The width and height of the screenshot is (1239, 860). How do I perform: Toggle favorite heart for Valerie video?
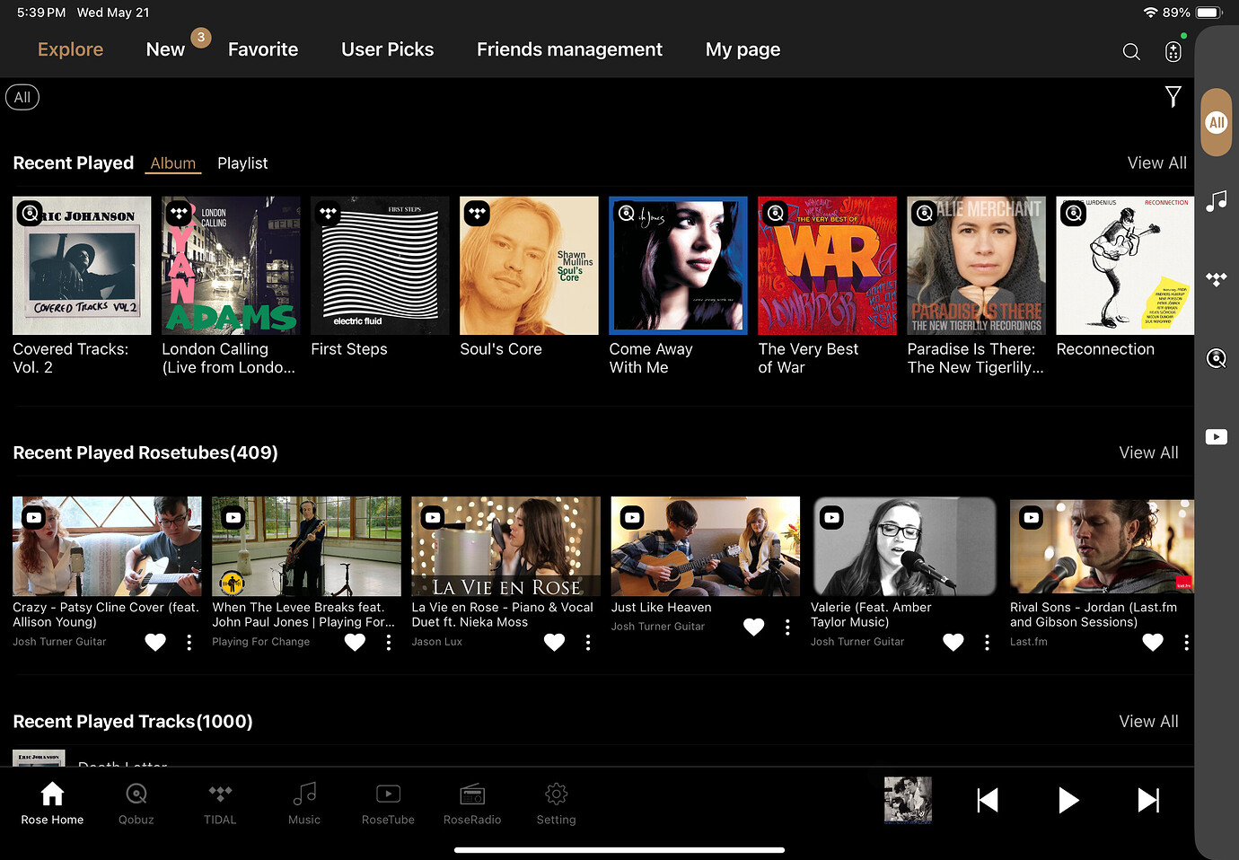[x=953, y=642]
